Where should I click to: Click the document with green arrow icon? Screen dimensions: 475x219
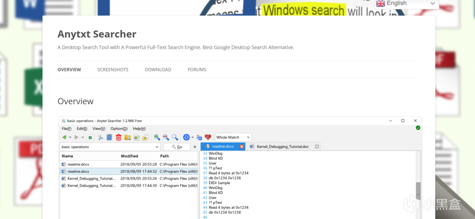(x=137, y=137)
